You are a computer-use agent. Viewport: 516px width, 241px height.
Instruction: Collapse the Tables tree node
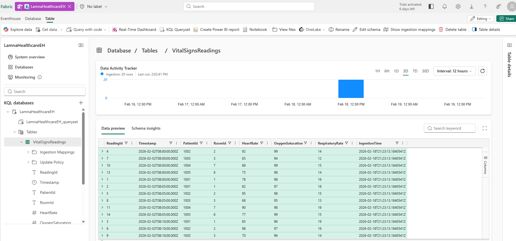[x=15, y=132]
